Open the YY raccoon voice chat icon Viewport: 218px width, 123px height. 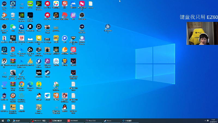click(56, 39)
